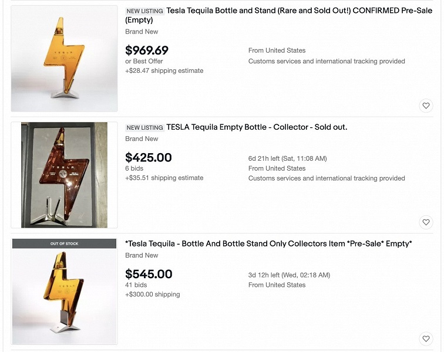Click the $969.69 price

147,50
